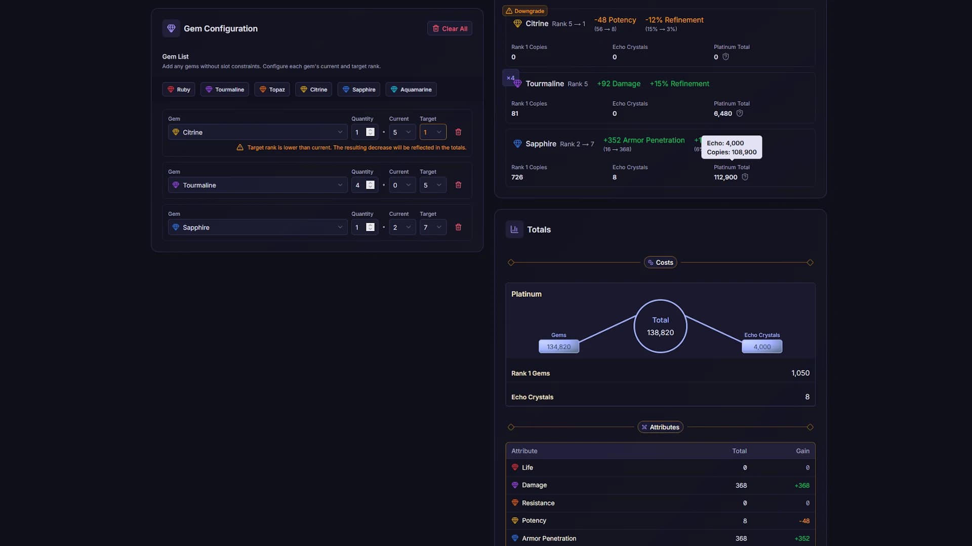
Task: Open Sapphire gem type dropdown
Action: (258, 227)
